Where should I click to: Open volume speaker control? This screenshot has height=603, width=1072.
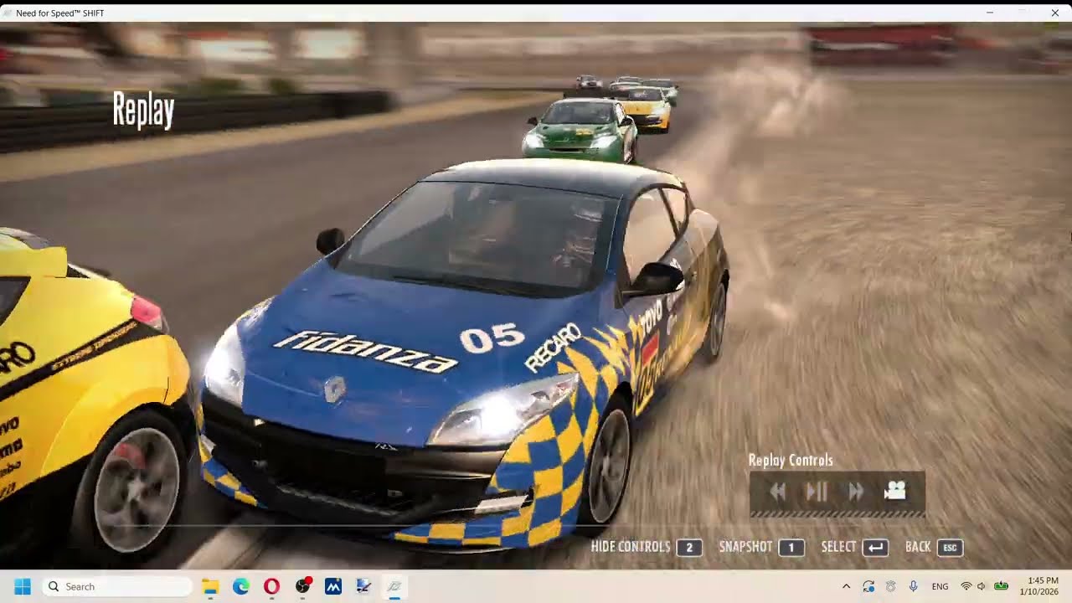[982, 586]
